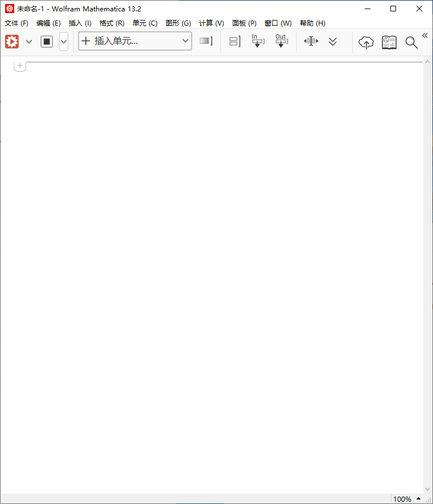Image resolution: width=433 pixels, height=504 pixels.
Task: Collapse the toolbar with double left chevron
Action: 425,35
